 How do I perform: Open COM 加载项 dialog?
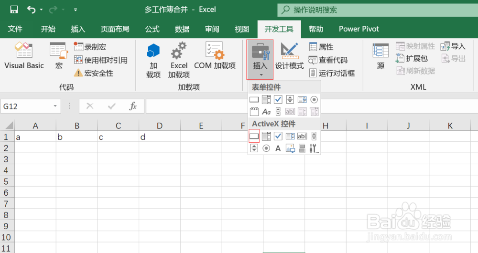point(215,56)
